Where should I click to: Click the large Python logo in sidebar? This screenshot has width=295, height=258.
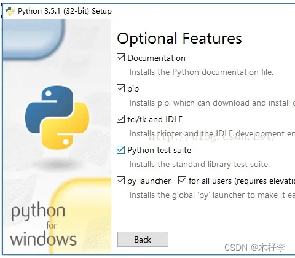pyautogui.click(x=57, y=117)
